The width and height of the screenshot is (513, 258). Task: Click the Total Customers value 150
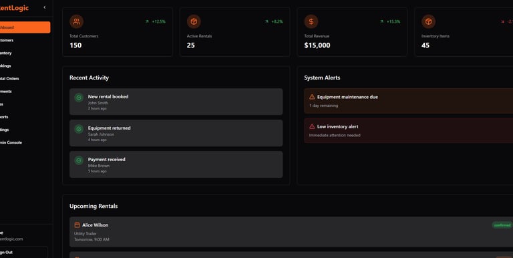point(75,45)
